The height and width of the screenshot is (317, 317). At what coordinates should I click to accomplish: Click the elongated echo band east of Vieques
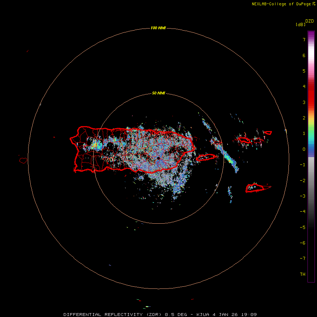[x=229, y=159]
